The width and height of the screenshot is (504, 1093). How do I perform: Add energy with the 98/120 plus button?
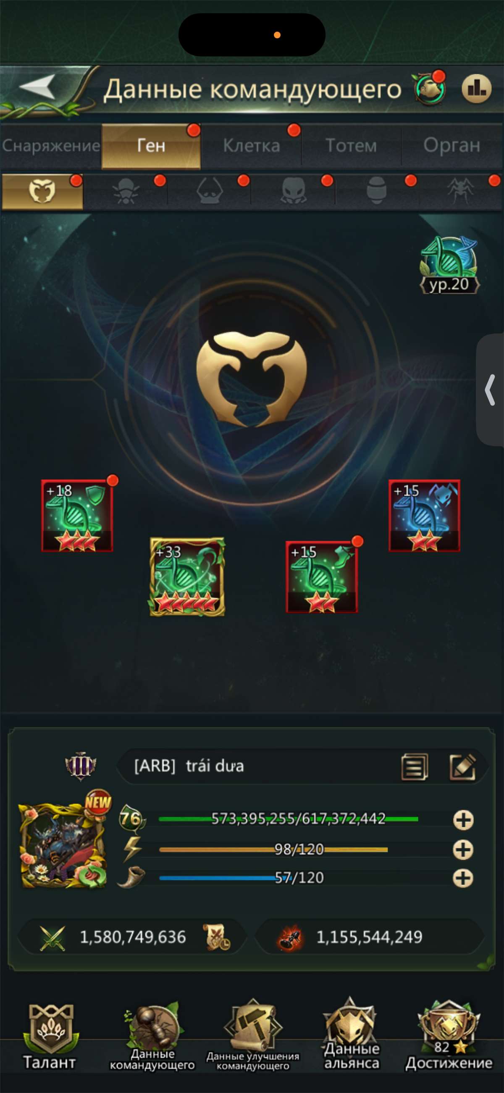[463, 850]
